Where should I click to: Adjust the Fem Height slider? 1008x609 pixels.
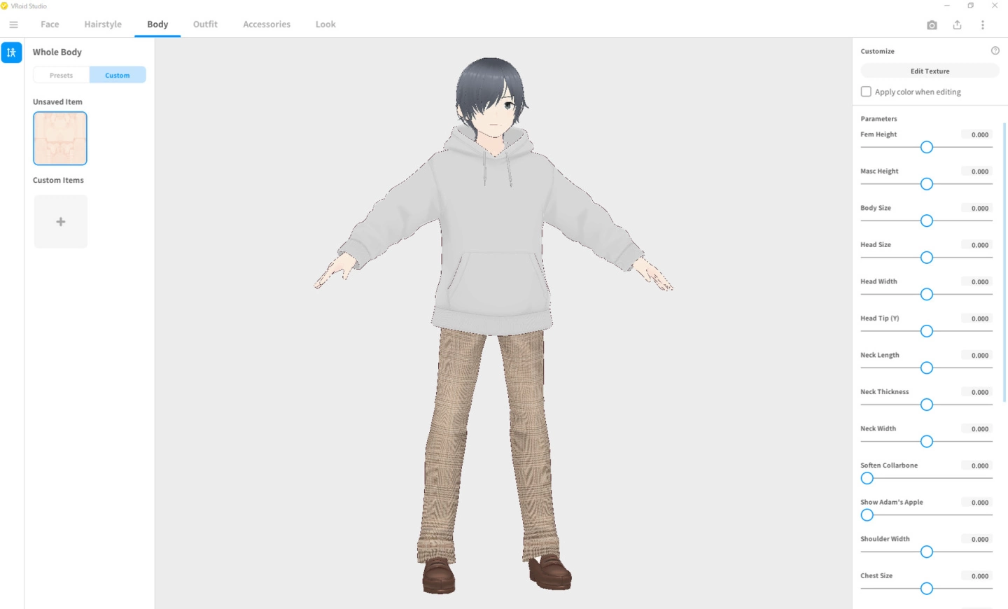click(926, 147)
